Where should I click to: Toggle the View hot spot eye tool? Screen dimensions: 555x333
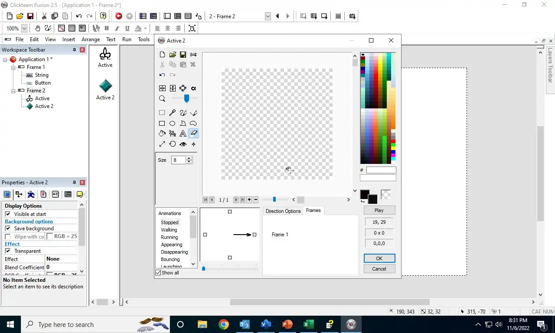point(183,144)
